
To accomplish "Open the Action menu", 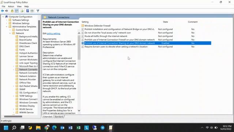I will (x=11, y=7).
